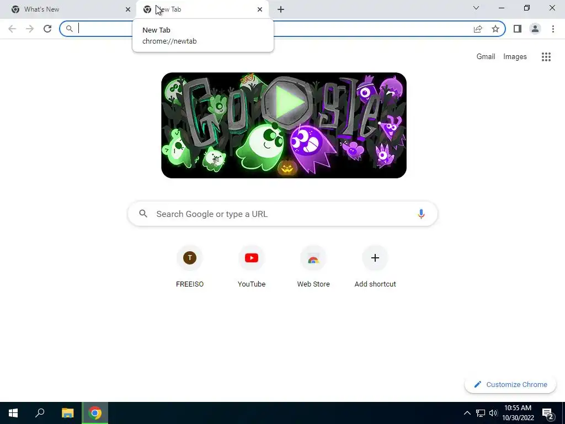Open the FREEISO shortcut tile
The image size is (565, 424).
[x=190, y=267]
